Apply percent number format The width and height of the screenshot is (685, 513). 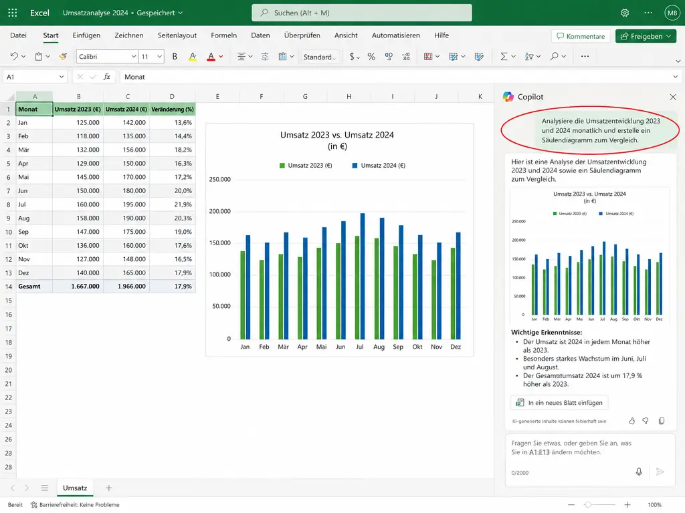371,56
